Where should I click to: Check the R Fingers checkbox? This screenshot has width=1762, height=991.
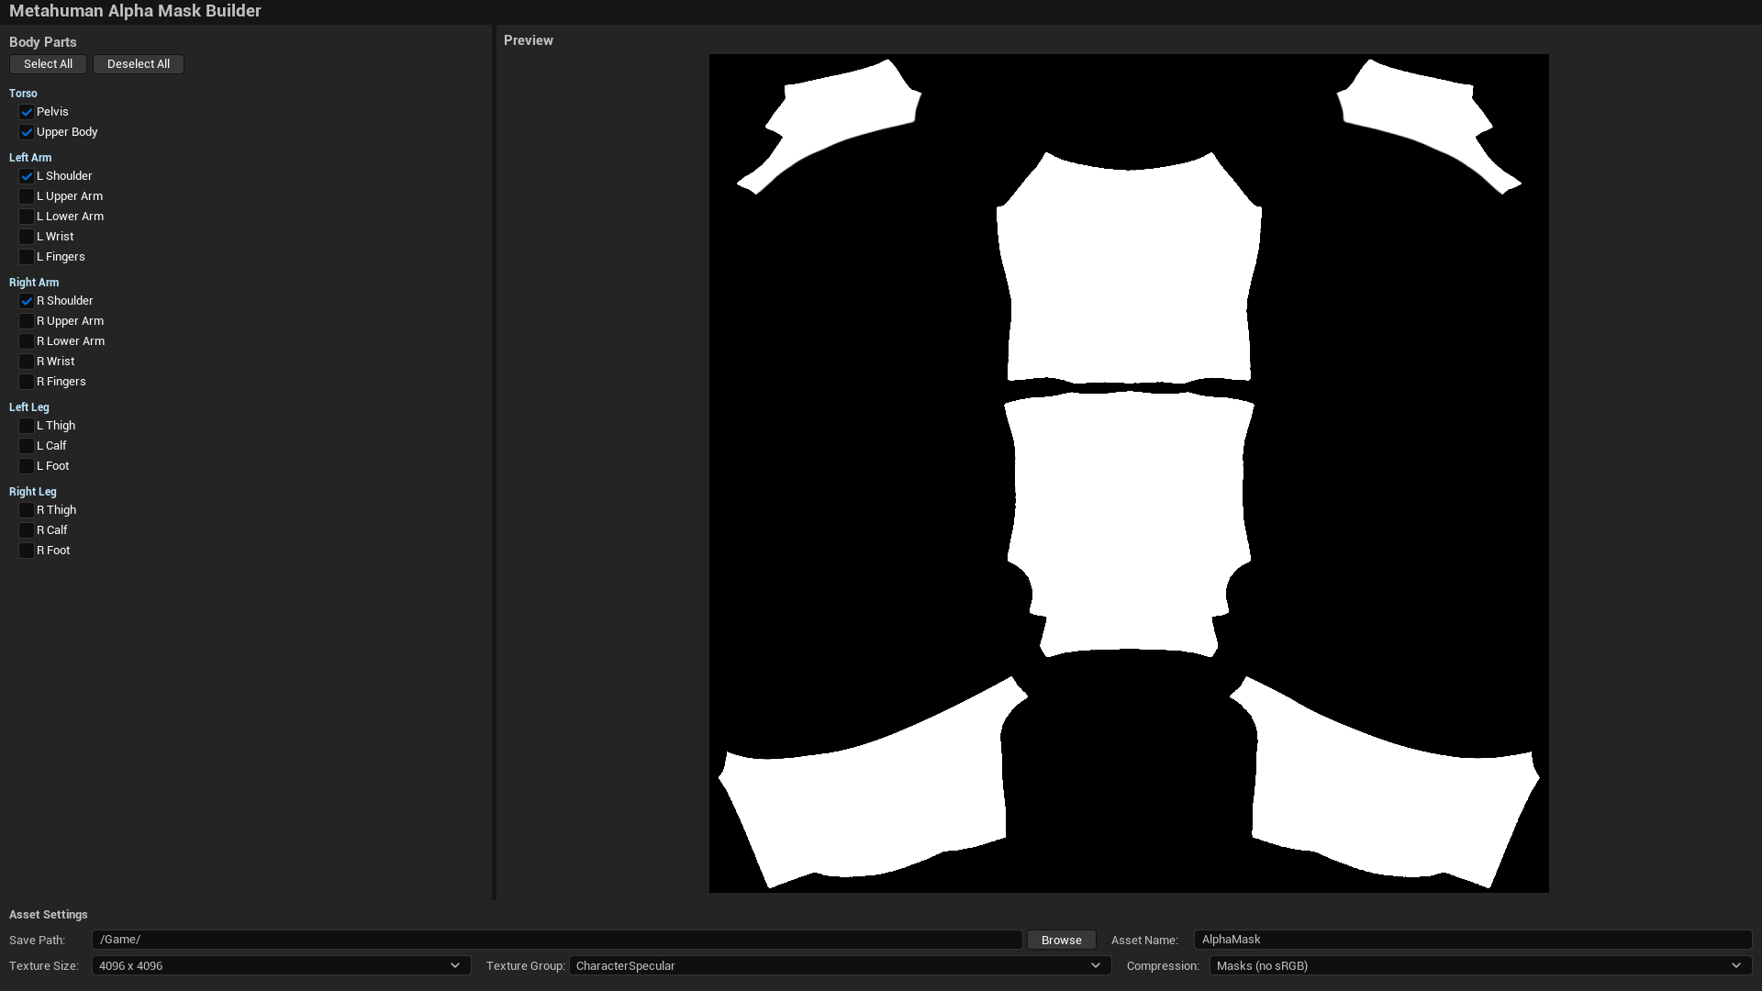[x=27, y=382]
